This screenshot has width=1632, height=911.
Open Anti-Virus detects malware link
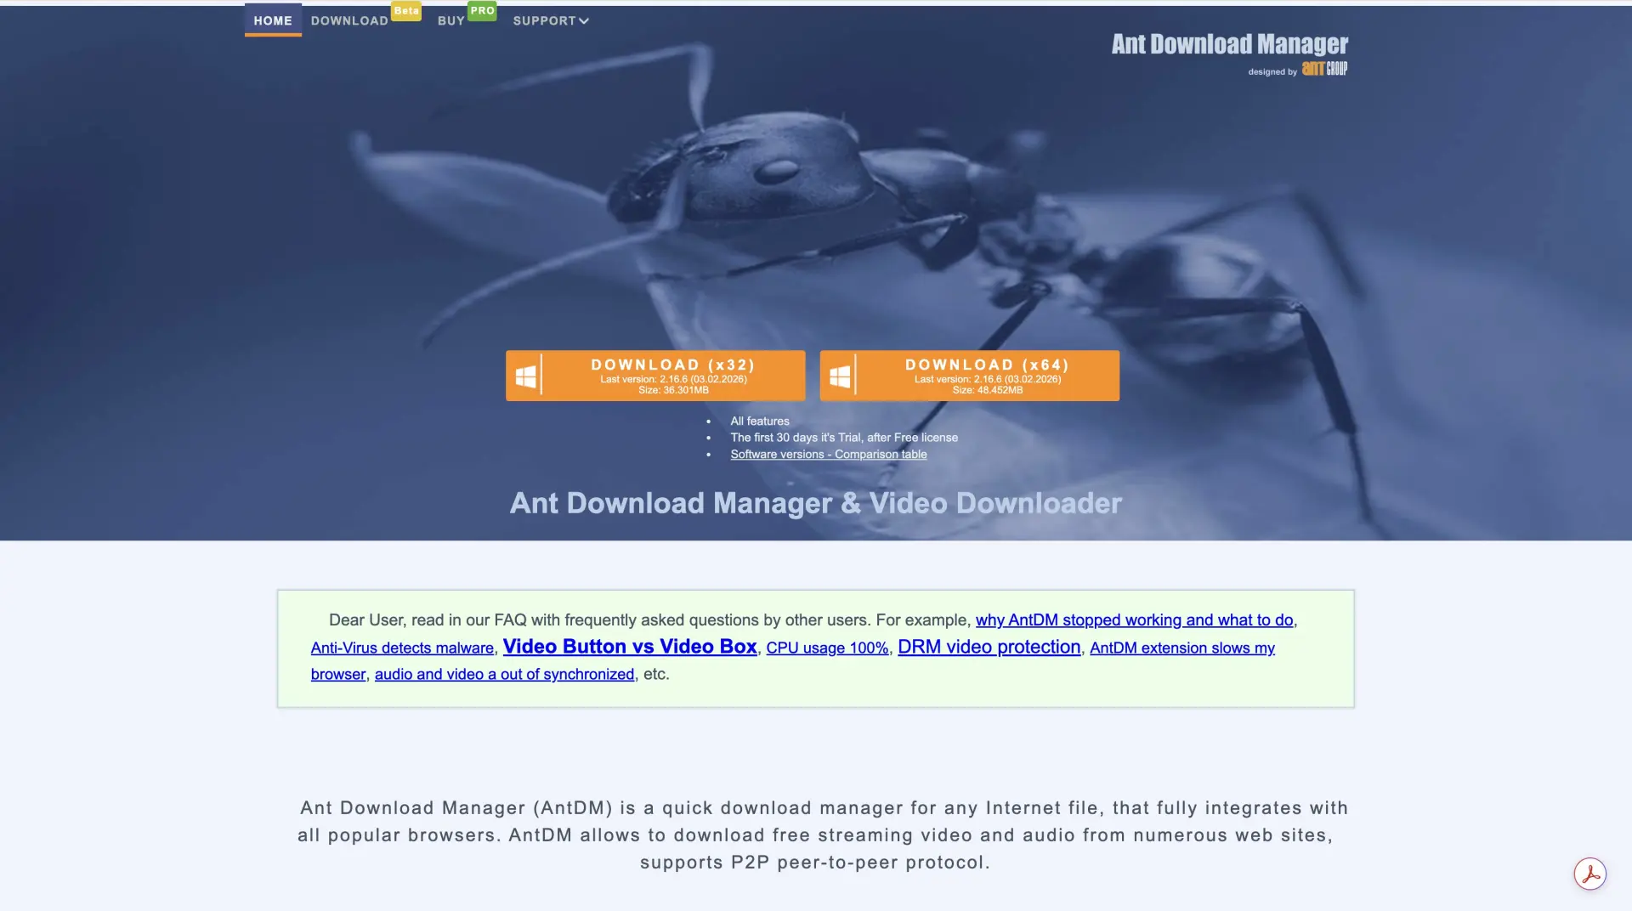click(x=402, y=648)
